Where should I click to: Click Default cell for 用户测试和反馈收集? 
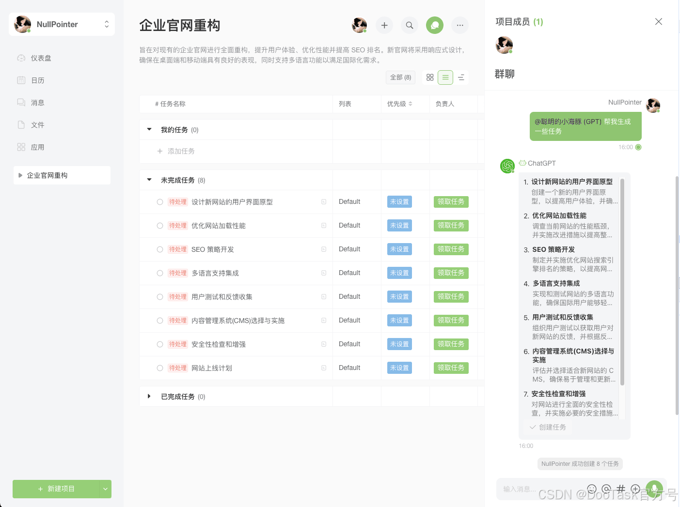coord(349,297)
